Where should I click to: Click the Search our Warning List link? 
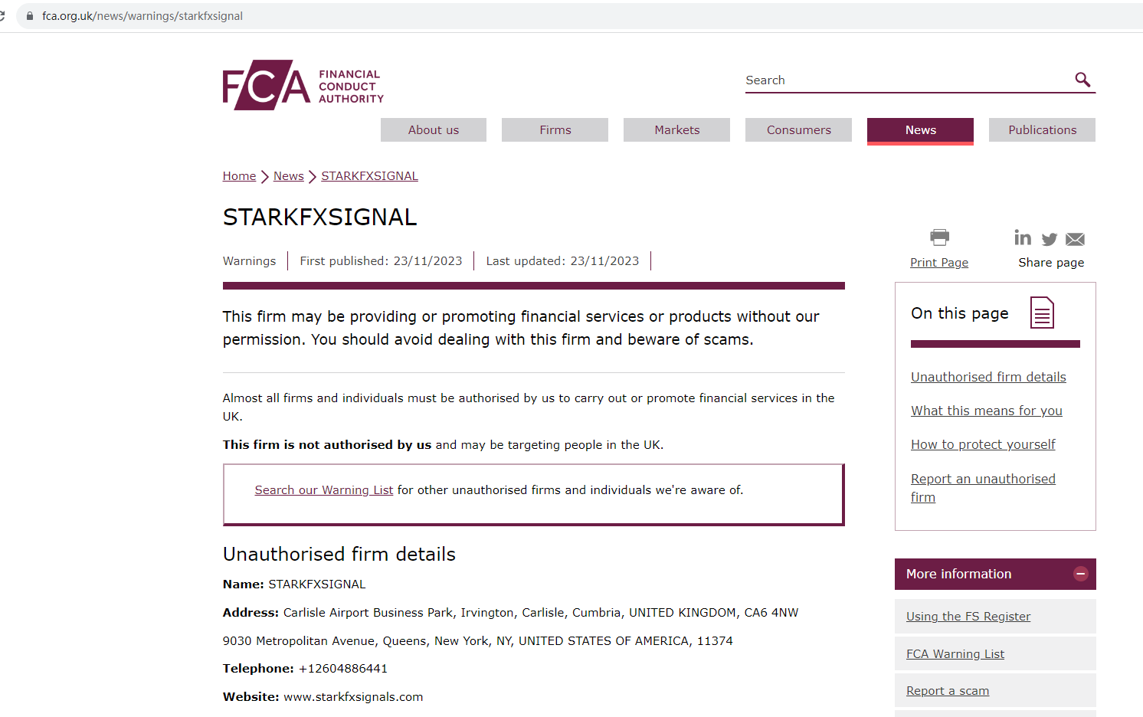[323, 490]
